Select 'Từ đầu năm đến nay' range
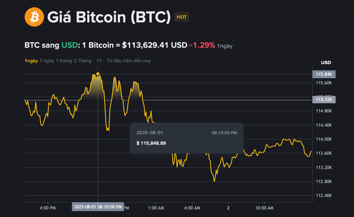The height and width of the screenshot is (217, 354). pos(129,60)
